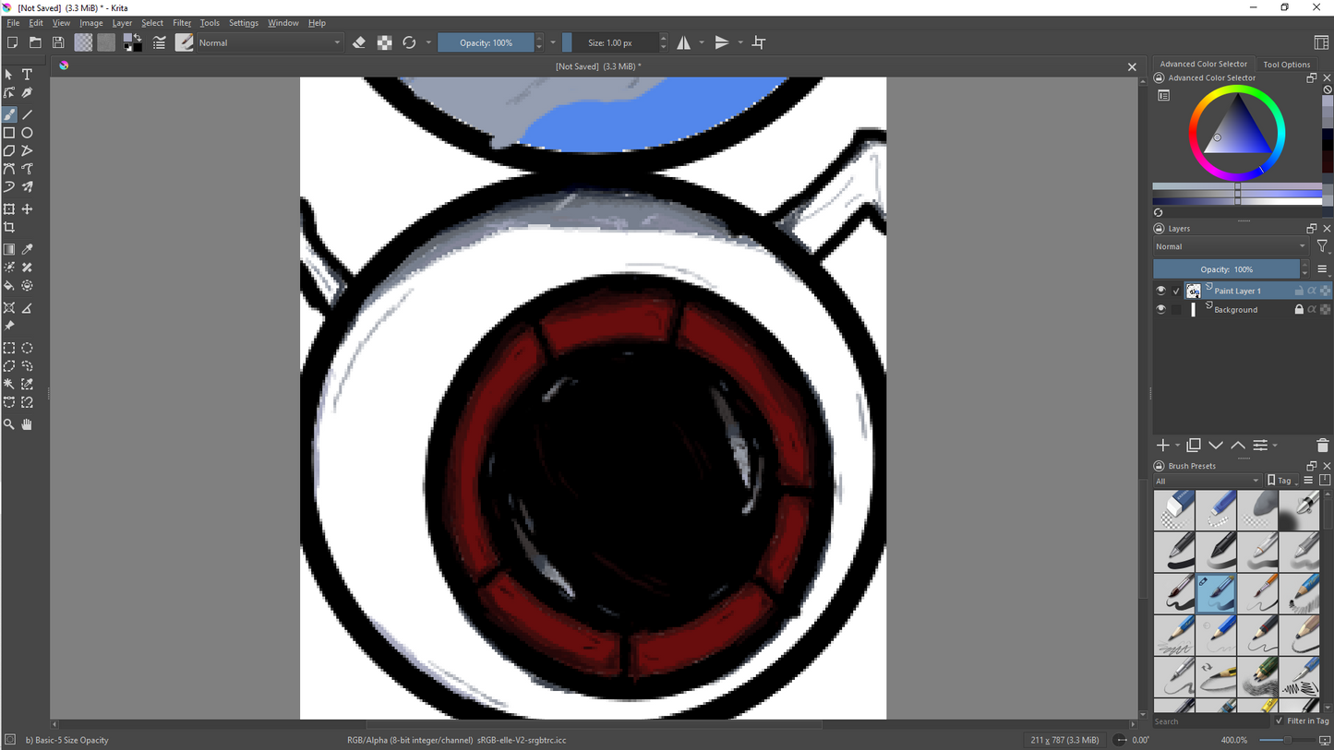Switch to the Tool Options tab
The height and width of the screenshot is (750, 1334).
1287,64
